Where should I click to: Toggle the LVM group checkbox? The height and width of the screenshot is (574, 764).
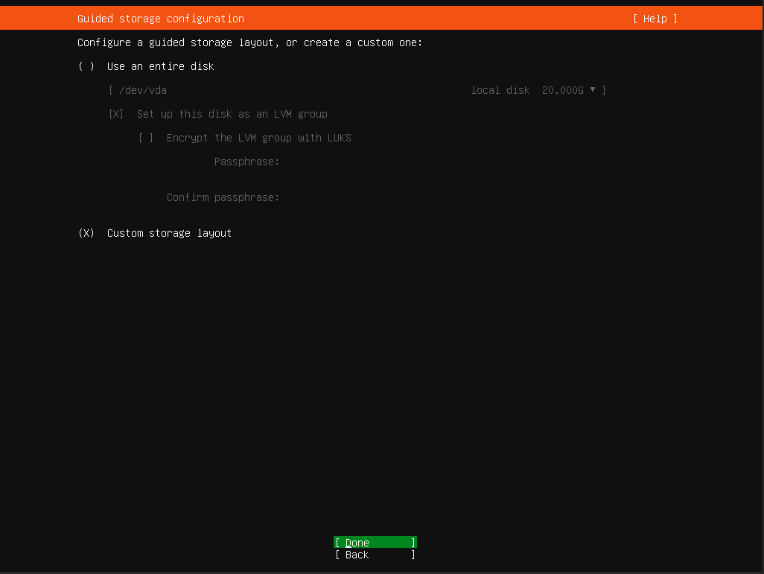coord(116,114)
